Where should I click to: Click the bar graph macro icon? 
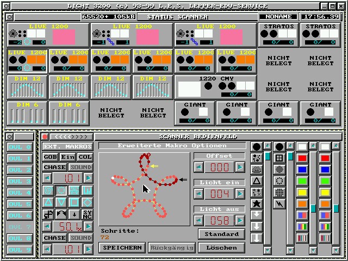point(87,191)
